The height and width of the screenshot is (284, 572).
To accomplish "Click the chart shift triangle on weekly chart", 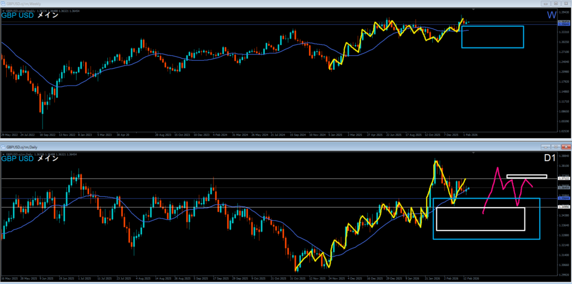I will pos(474,10).
